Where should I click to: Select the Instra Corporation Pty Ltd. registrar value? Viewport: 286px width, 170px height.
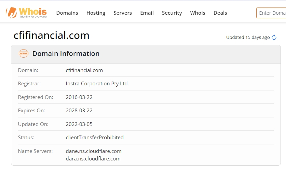[97, 84]
